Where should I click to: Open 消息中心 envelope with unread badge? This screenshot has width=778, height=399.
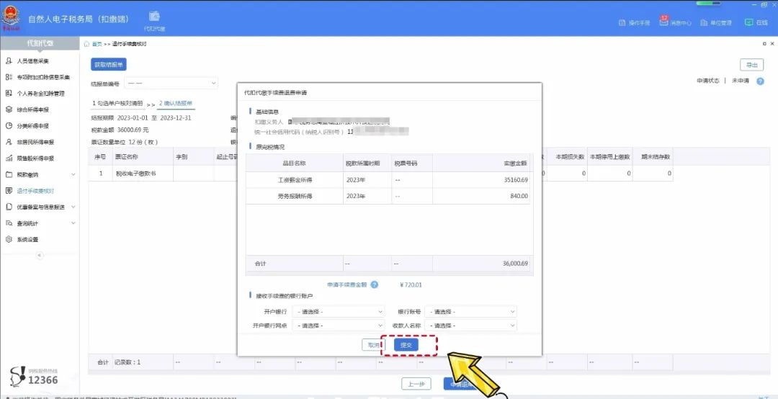(663, 22)
